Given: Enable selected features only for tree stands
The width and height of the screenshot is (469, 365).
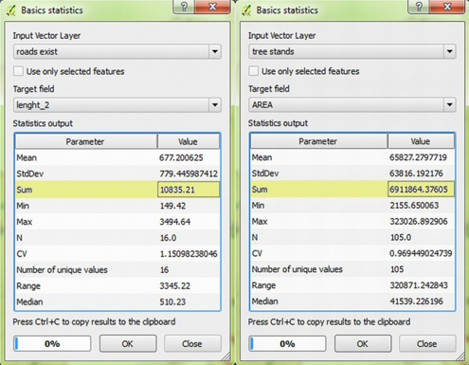Looking at the screenshot, I should (x=254, y=71).
